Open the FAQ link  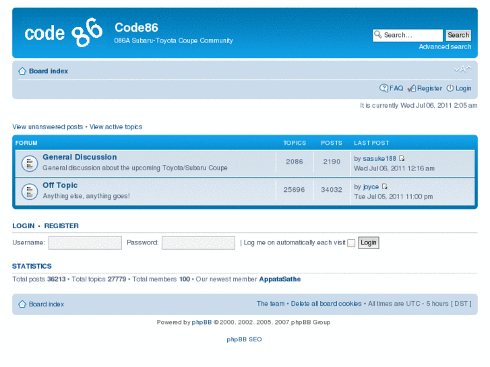coord(396,88)
